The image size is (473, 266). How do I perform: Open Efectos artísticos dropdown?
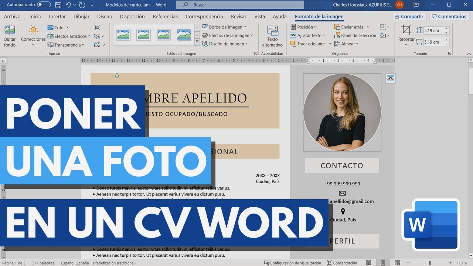pos(69,36)
